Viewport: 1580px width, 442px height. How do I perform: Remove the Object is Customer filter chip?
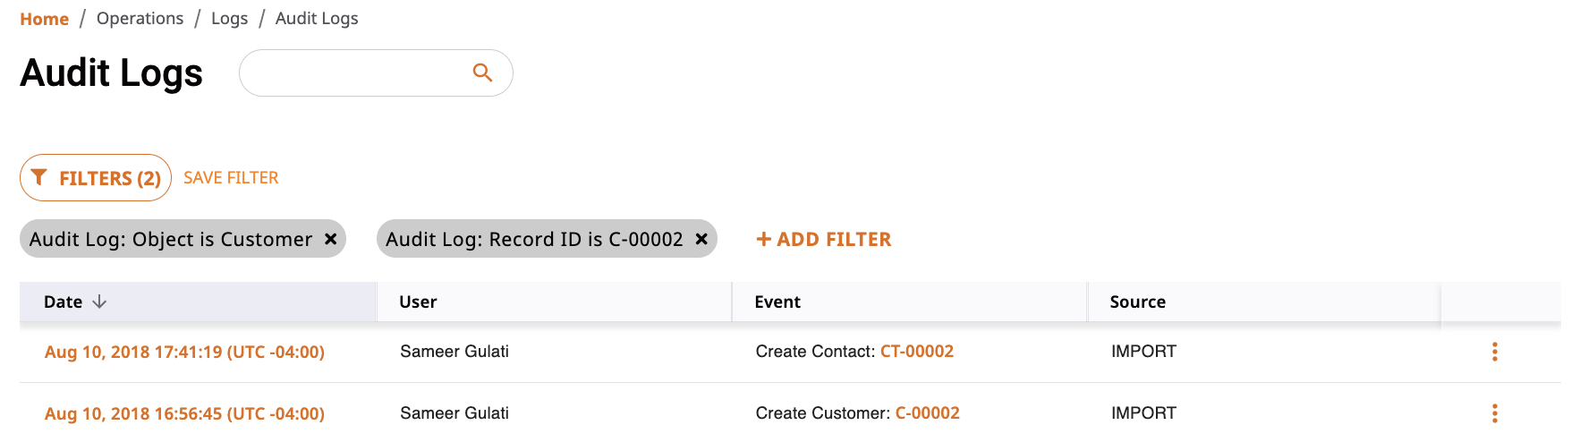click(x=330, y=239)
